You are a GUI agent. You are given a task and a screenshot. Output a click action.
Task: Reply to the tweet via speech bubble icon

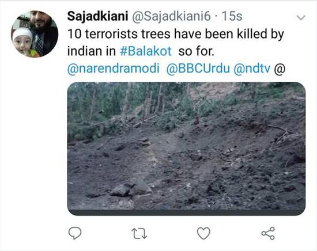click(75, 233)
